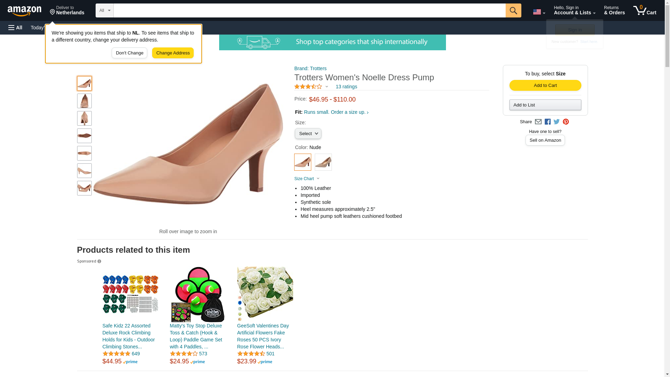The image size is (670, 377).
Task: Open the All hamburger menu
Action: [15, 28]
